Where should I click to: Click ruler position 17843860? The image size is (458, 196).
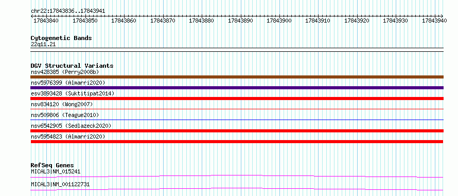(x=124, y=21)
